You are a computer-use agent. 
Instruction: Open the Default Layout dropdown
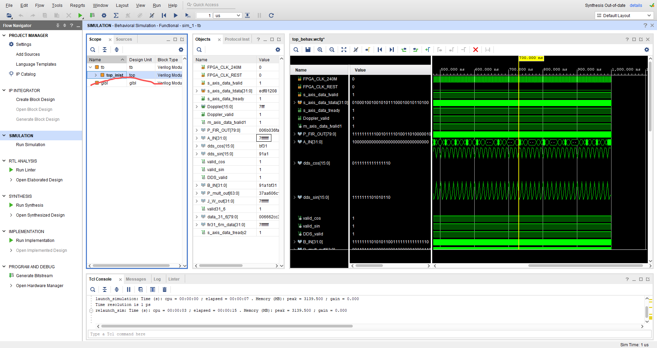(x=623, y=15)
